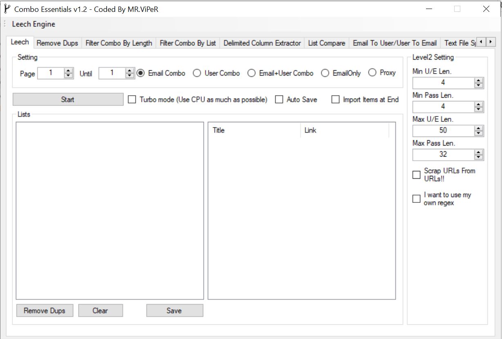Screen dimensions: 502x339
Task: Close the Combo Essentials window
Action: tap(486, 9)
